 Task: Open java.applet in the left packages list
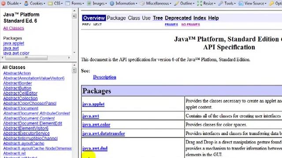14,43
